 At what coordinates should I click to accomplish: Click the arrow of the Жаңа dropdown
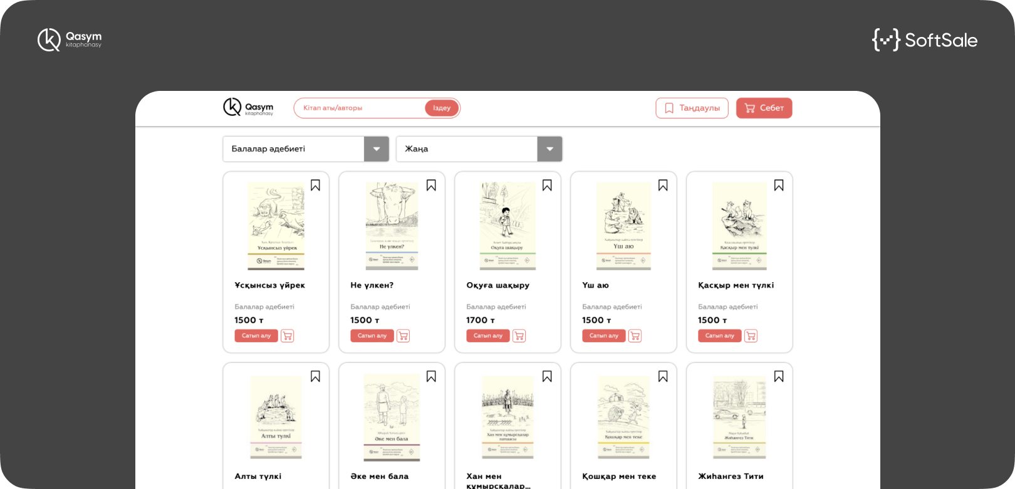click(x=549, y=149)
